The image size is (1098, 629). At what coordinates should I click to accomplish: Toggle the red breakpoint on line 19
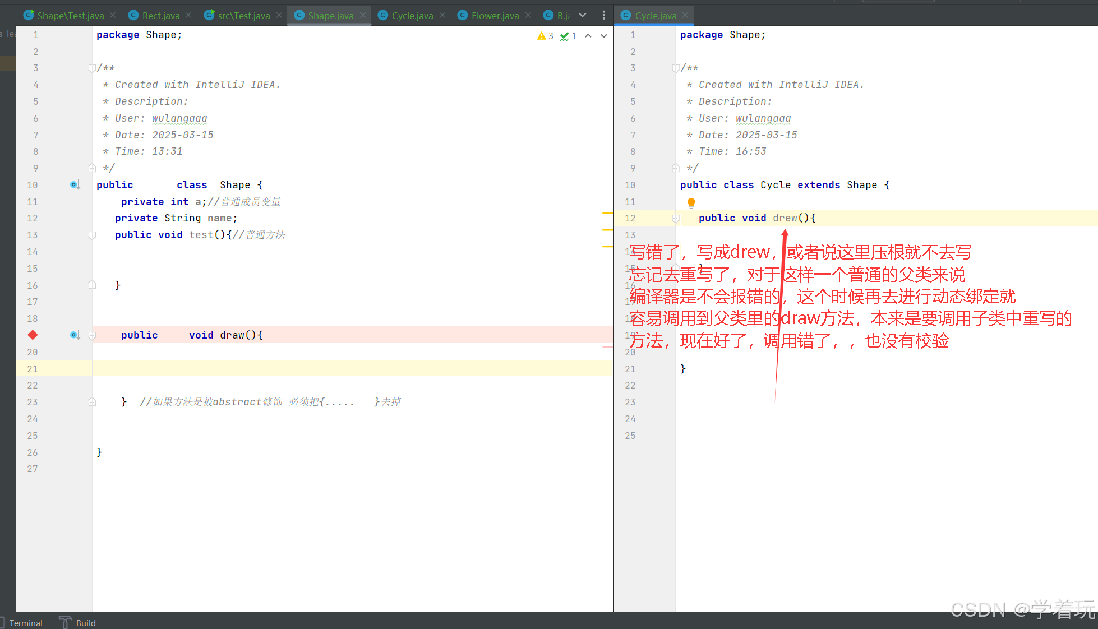point(33,335)
